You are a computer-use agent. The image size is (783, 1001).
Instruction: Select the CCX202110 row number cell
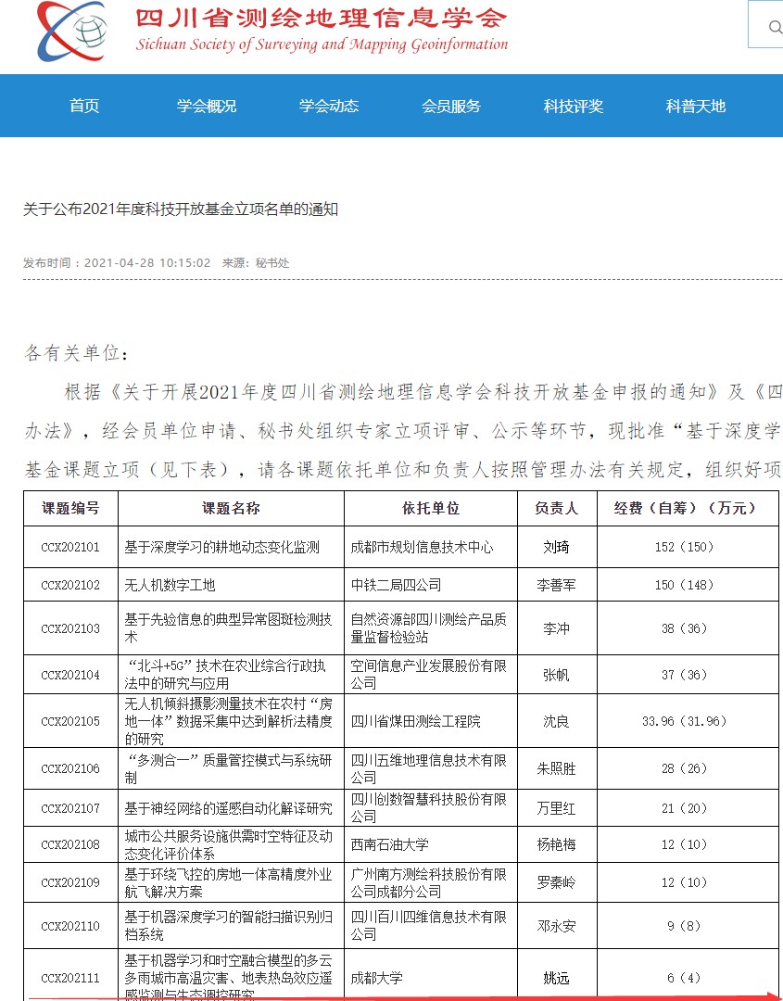click(70, 925)
